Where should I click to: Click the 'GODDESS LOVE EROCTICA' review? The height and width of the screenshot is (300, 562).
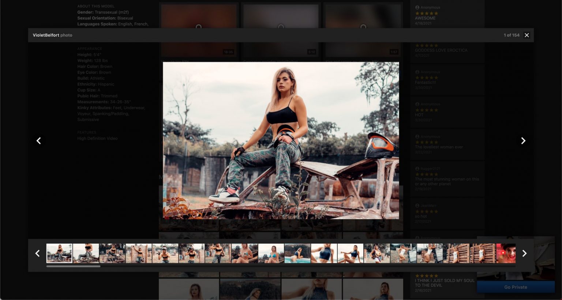[x=441, y=50]
